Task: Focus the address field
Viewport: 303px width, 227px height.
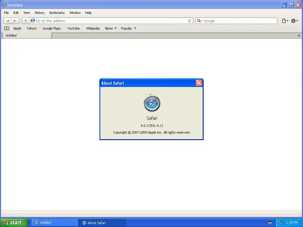Action: tap(111, 21)
